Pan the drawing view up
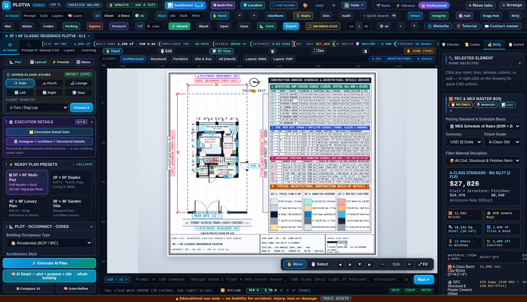Image resolution: width=527 pixels, height=302 pixels. click(x=350, y=264)
